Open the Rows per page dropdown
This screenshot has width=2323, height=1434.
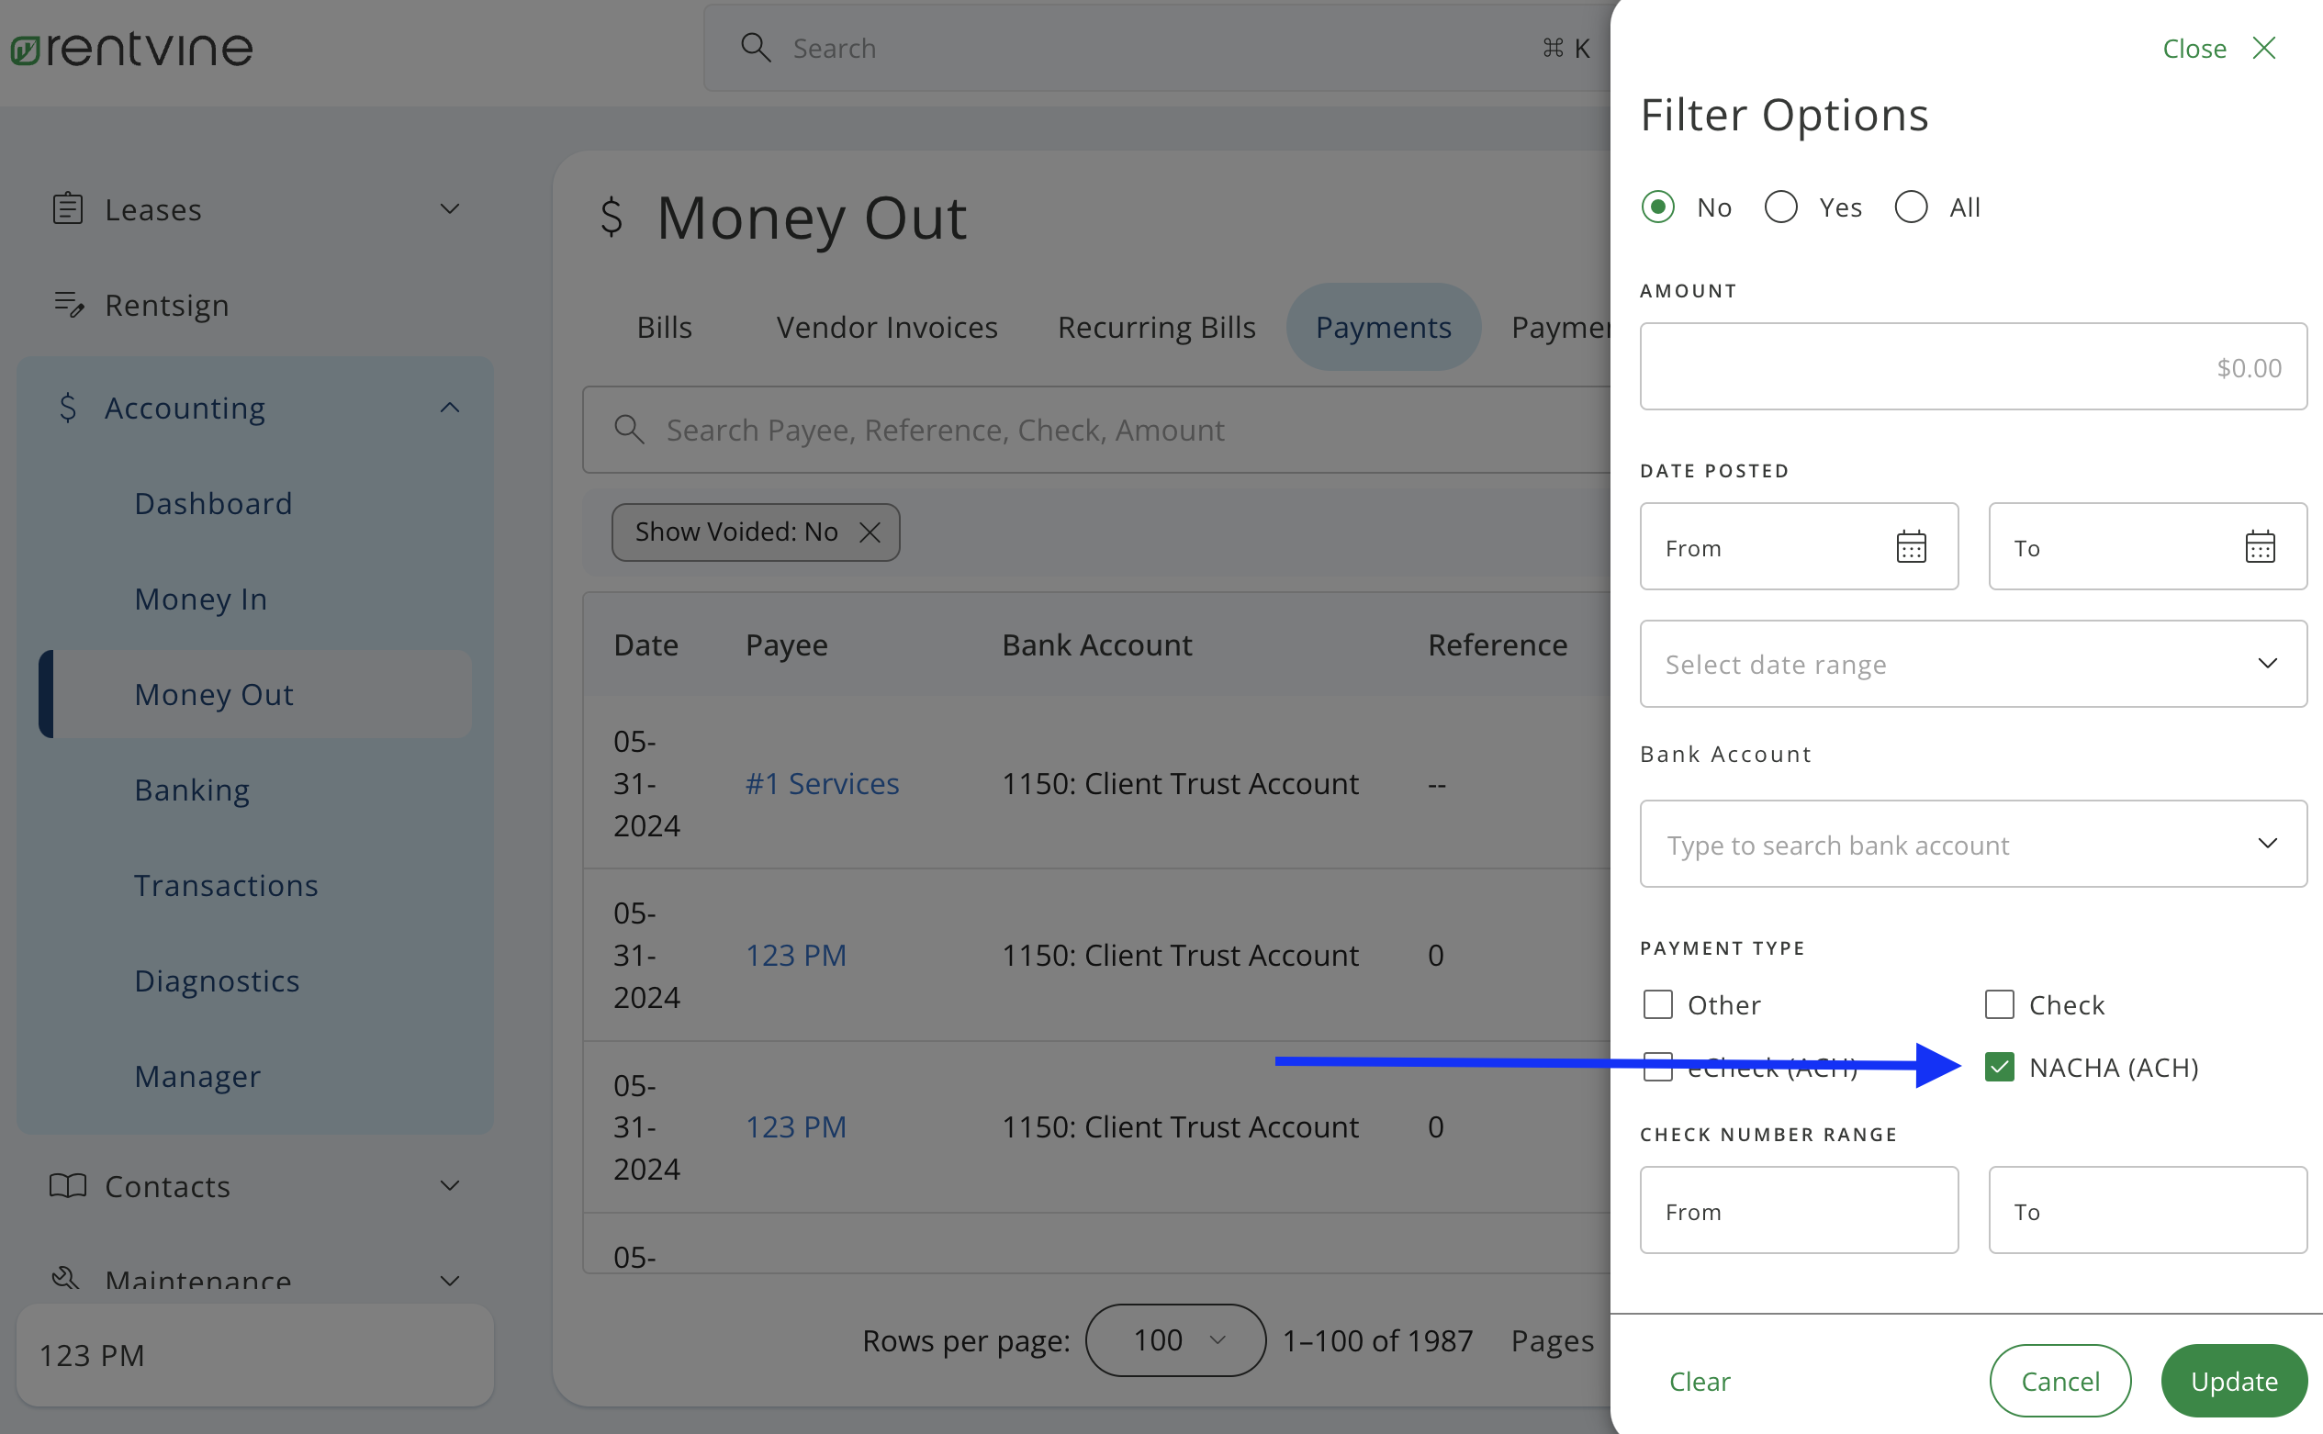(x=1174, y=1340)
